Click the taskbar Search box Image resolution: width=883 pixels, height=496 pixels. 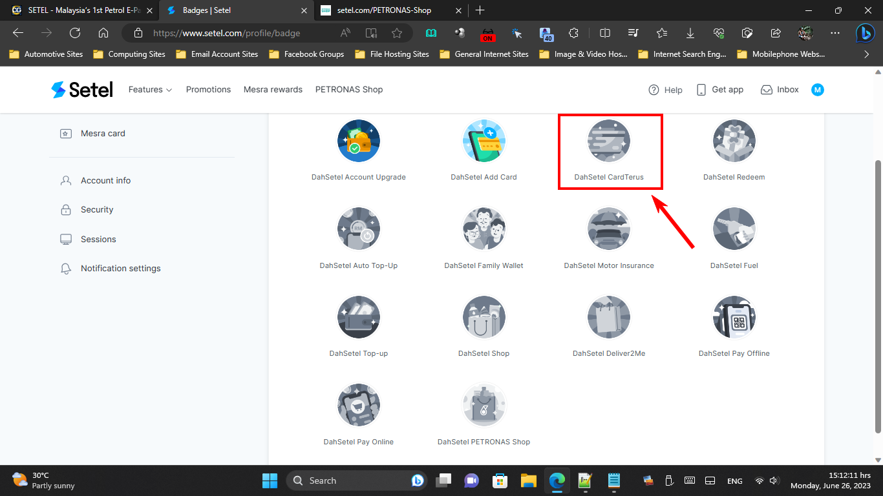click(x=357, y=480)
